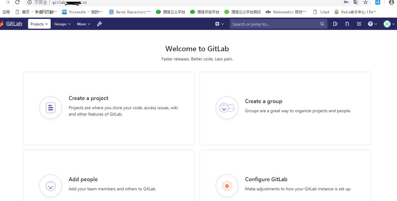Open the 微信公众平台测试 bookmark

[243, 12]
